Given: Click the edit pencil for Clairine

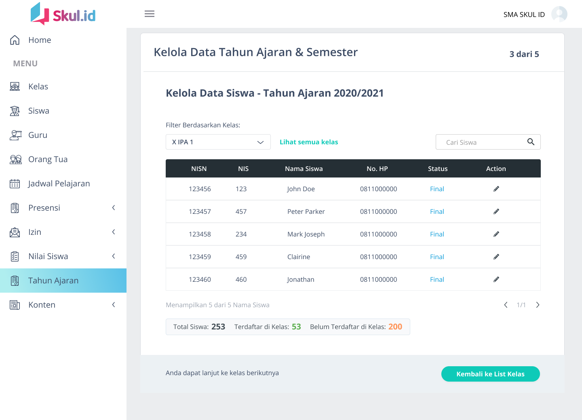Looking at the screenshot, I should (496, 257).
